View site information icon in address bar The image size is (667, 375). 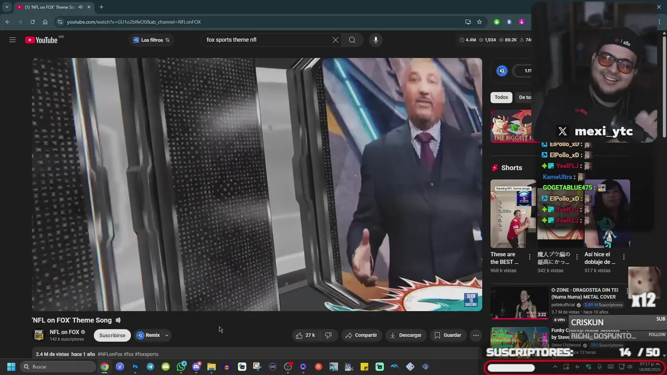coord(60,22)
